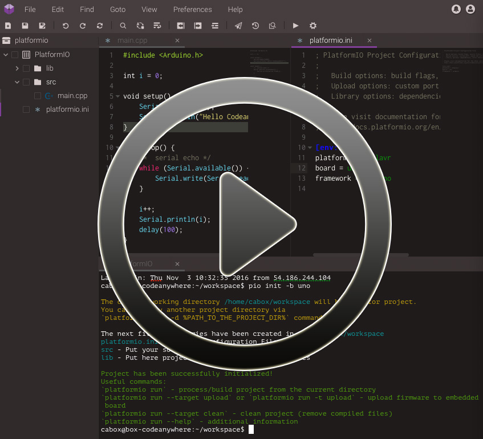Screen dimensions: 483x439
Task: Toggle word wrap toolbar icon
Action: click(157, 26)
